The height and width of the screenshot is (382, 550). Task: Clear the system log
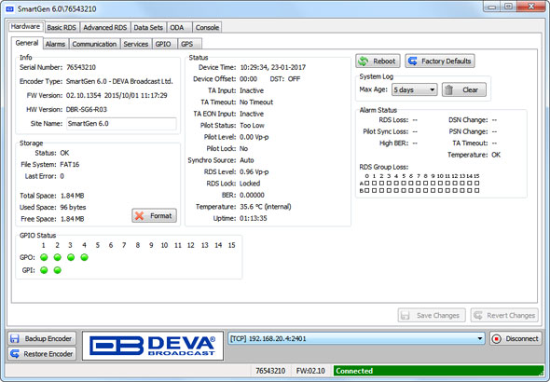click(x=464, y=89)
